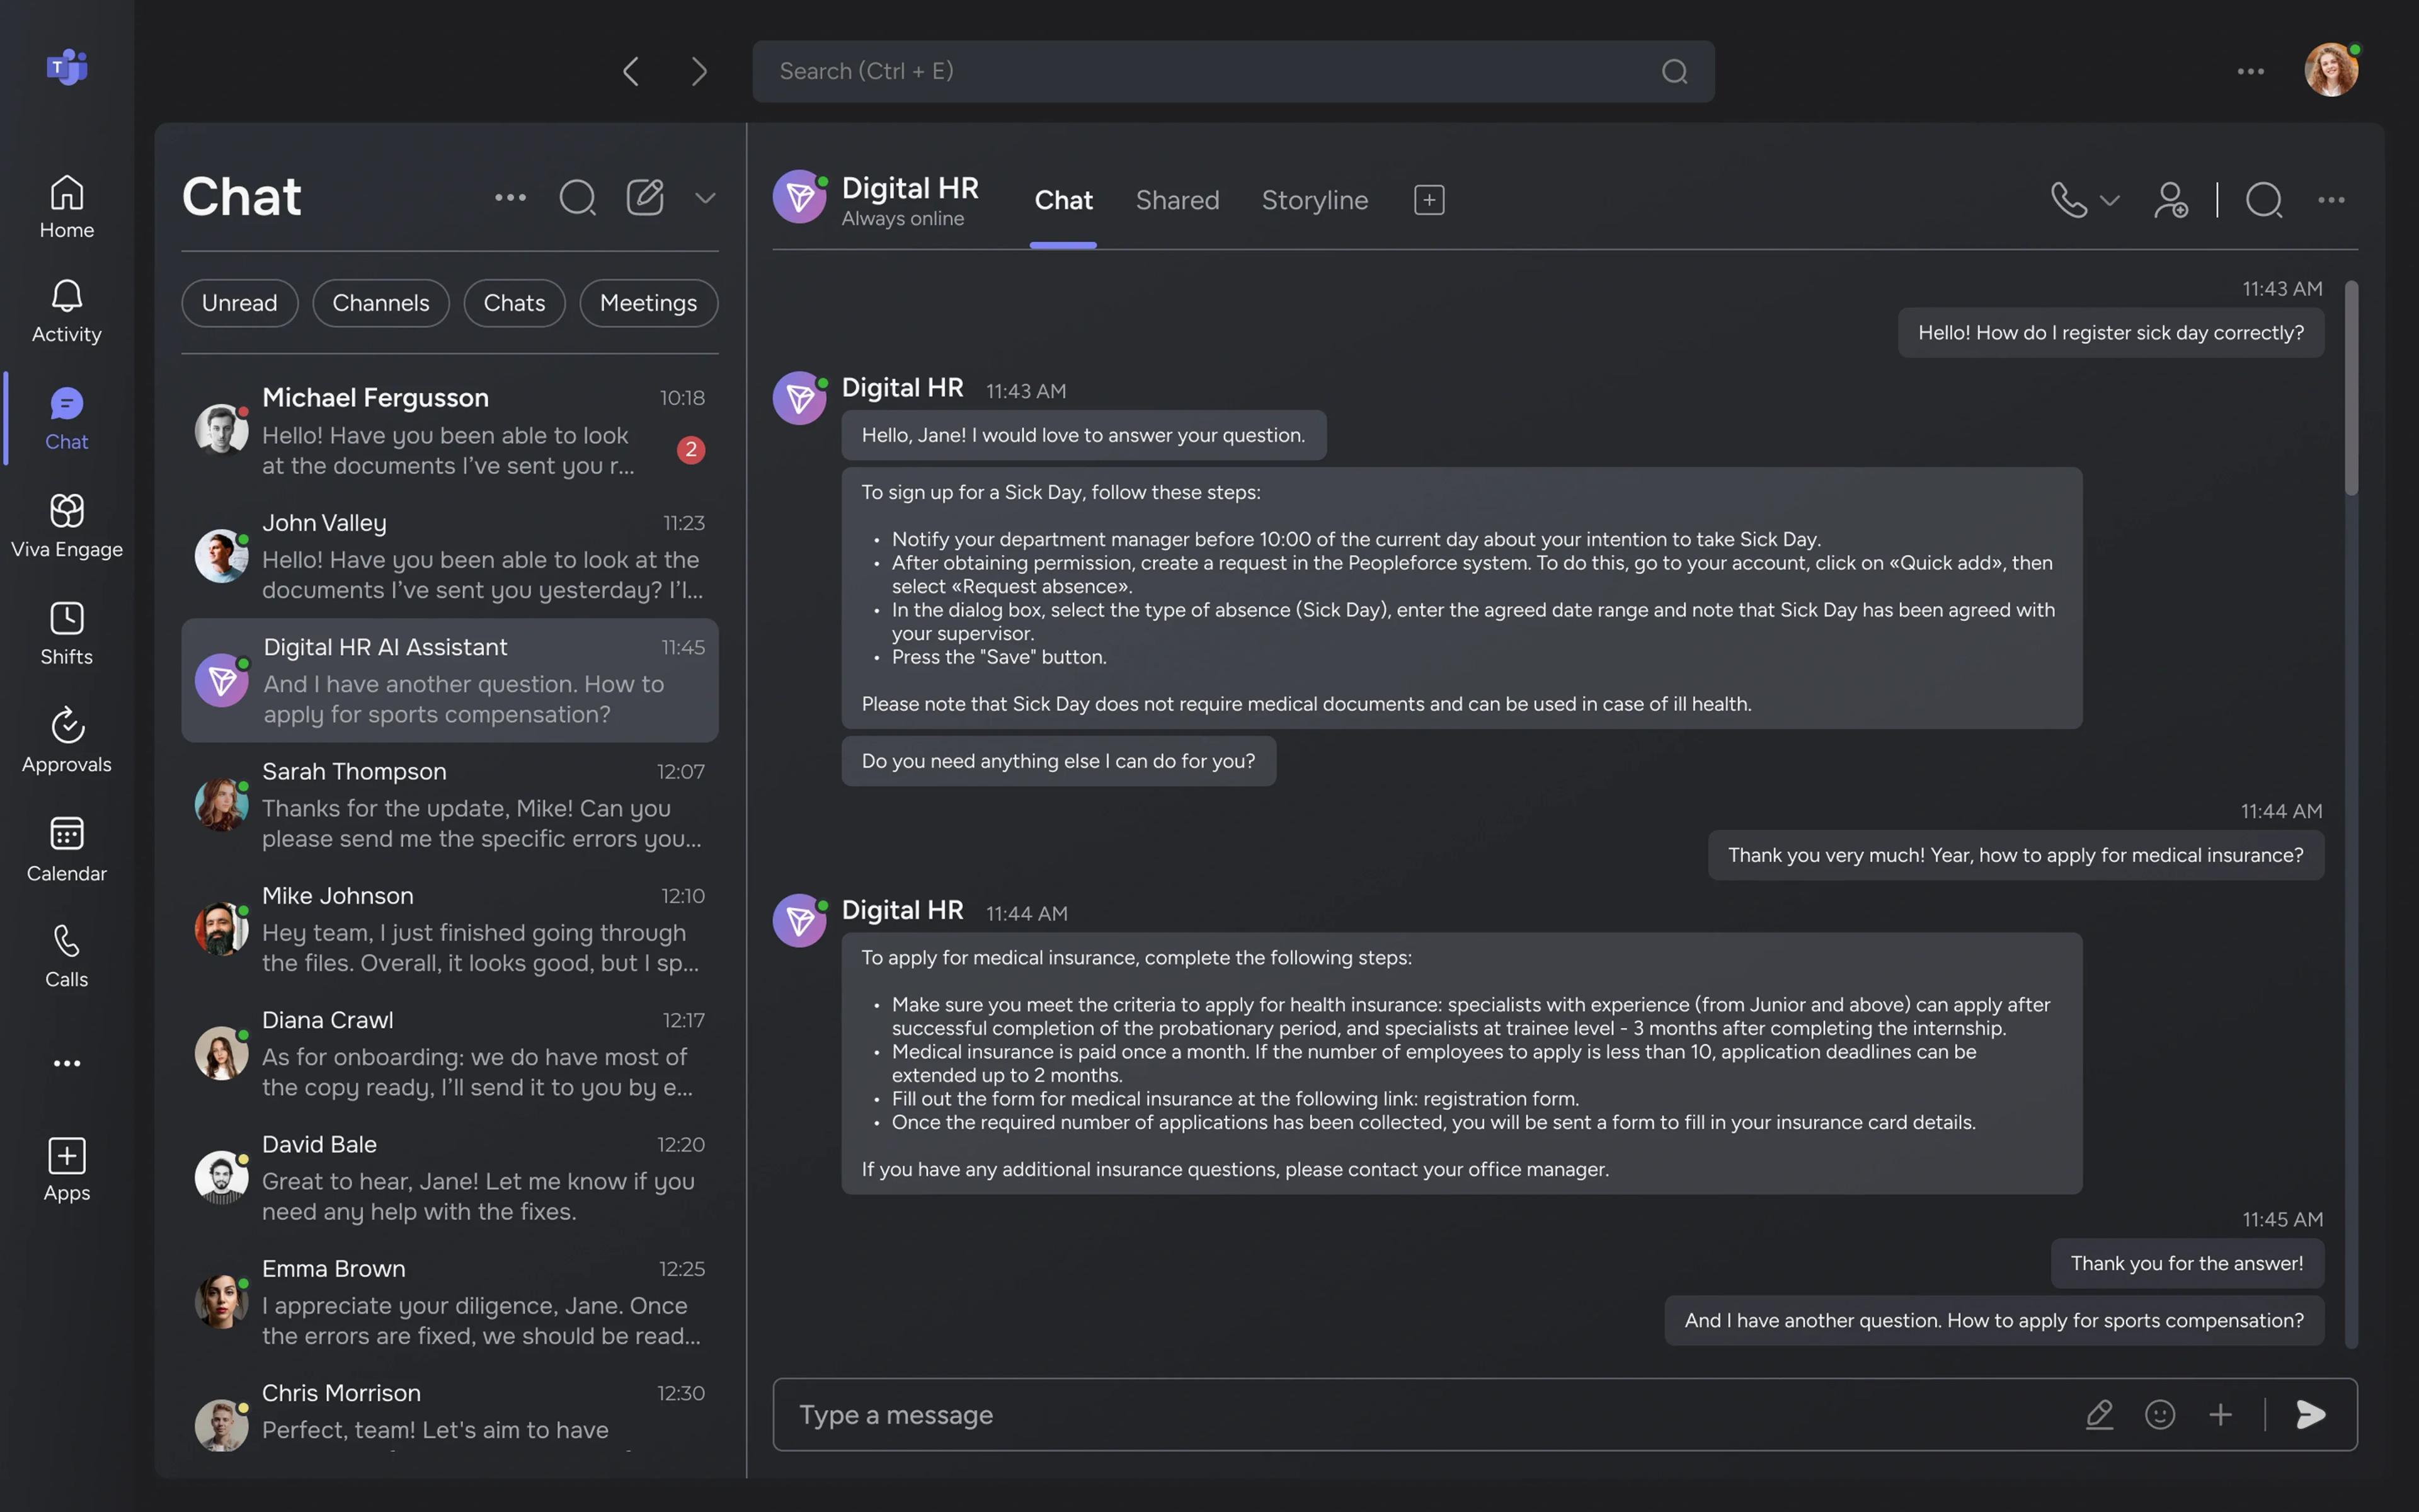The height and width of the screenshot is (1512, 2419).
Task: Switch to the Shared tab
Action: (x=1177, y=200)
